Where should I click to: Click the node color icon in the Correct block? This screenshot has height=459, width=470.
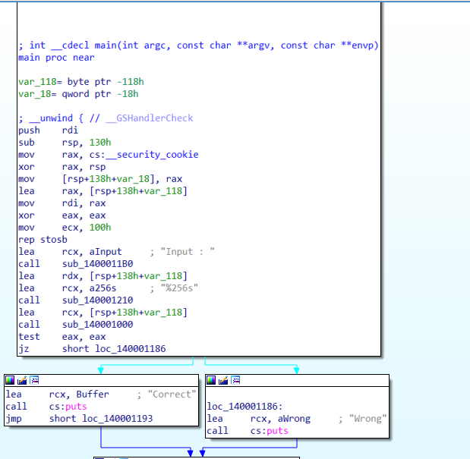pos(10,380)
